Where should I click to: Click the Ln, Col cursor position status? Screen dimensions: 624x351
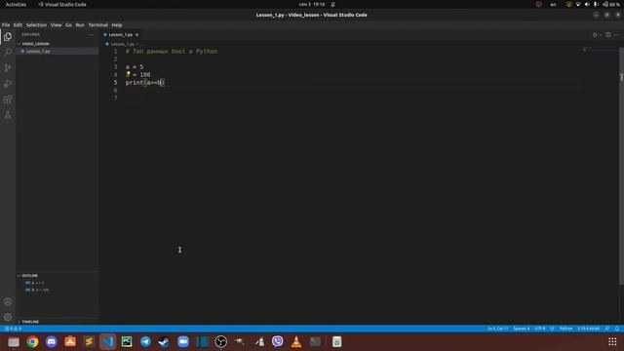498,329
